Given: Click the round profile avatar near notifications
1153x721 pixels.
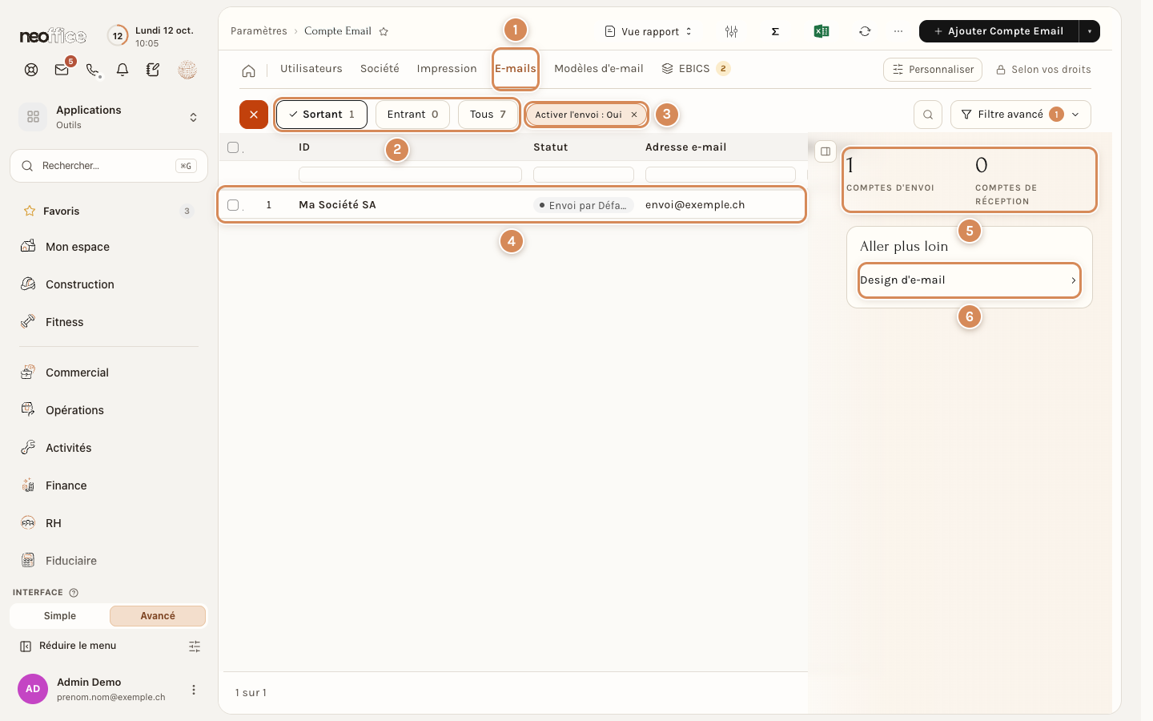Looking at the screenshot, I should (x=187, y=70).
